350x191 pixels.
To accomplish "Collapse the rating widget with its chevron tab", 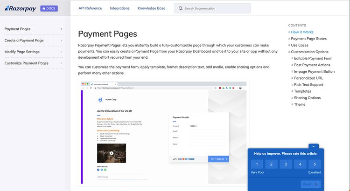I will (x=314, y=146).
